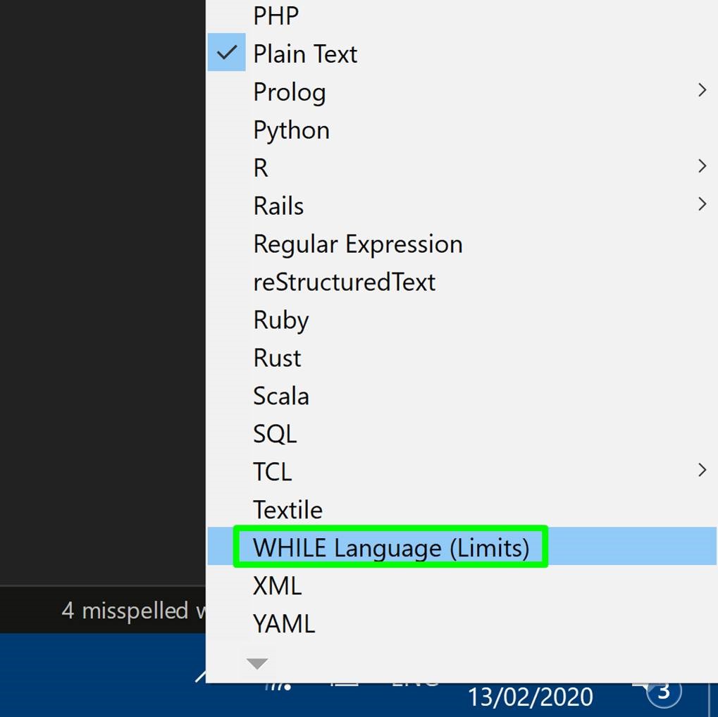The width and height of the screenshot is (718, 717).
Task: Select YAML syntax
Action: [462, 623]
